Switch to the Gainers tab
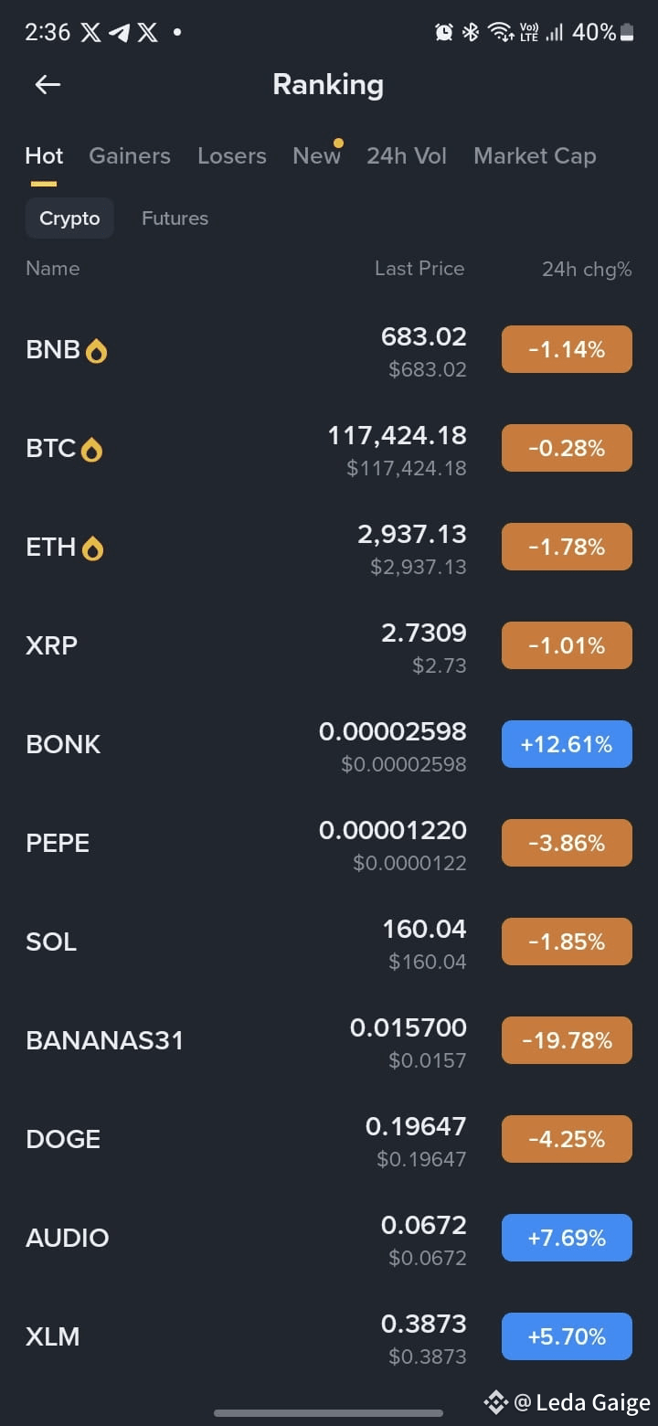Screen dimensions: 658x1426 tap(130, 156)
